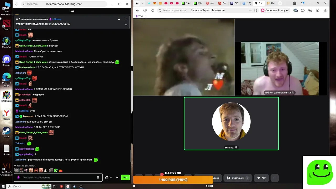The image size is (336, 189).
Task: Open Steam from the taskbar
Action: tap(74, 186)
